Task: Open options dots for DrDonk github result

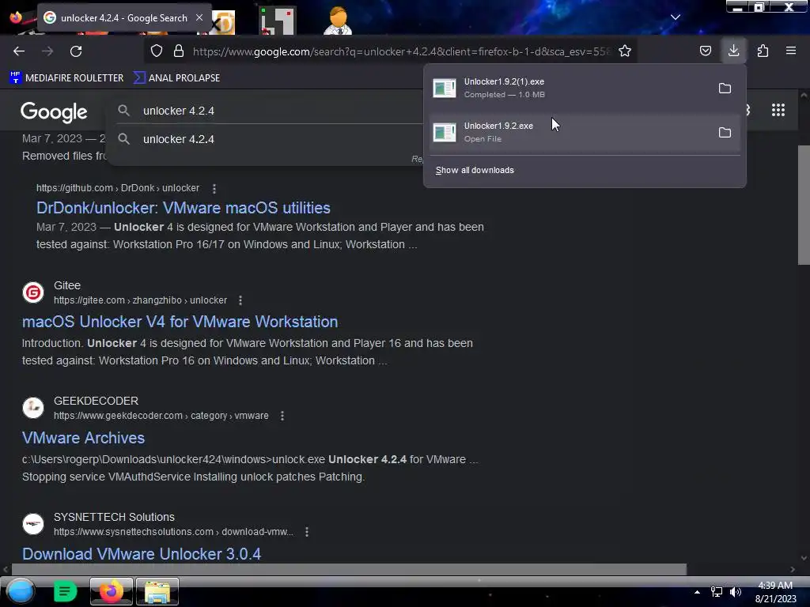Action: pyautogui.click(x=214, y=188)
